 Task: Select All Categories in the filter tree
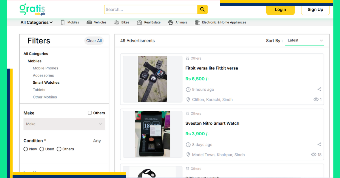[x=36, y=54]
